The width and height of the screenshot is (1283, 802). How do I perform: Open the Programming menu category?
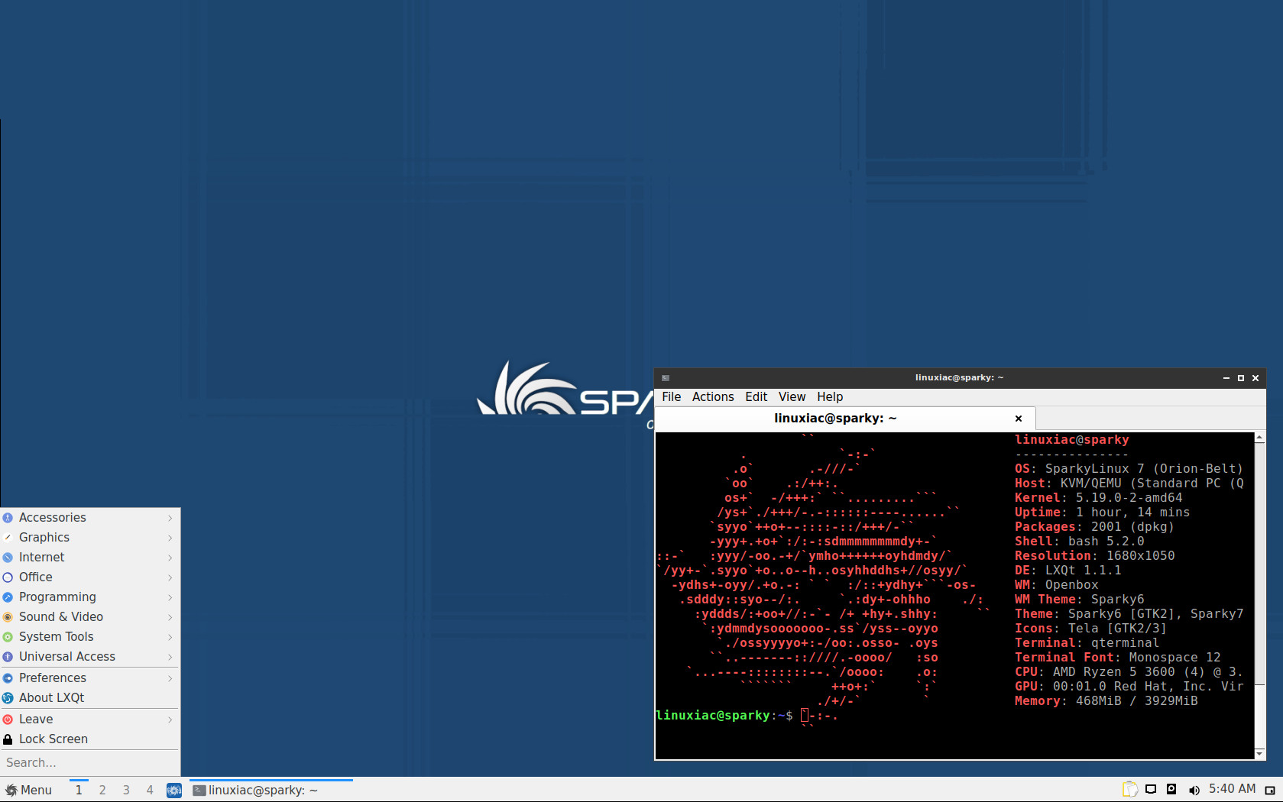coord(90,597)
